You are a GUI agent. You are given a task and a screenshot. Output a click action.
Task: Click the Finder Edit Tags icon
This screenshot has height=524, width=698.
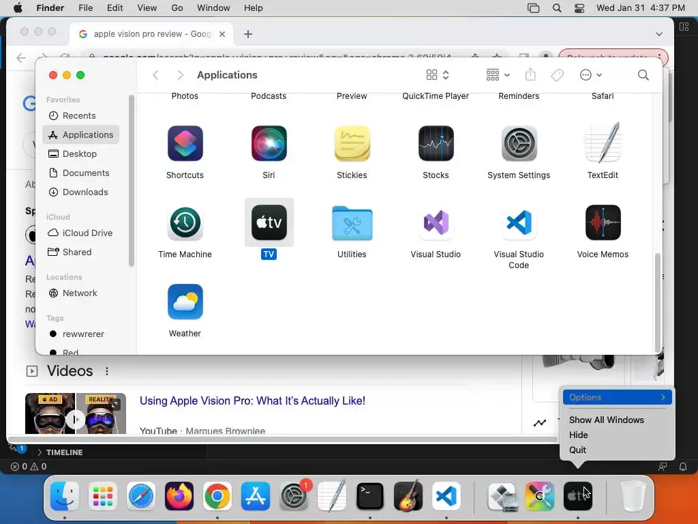[557, 75]
